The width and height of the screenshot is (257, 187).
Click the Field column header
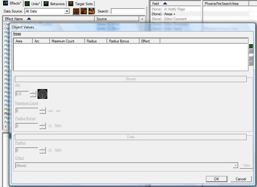click(x=176, y=4)
